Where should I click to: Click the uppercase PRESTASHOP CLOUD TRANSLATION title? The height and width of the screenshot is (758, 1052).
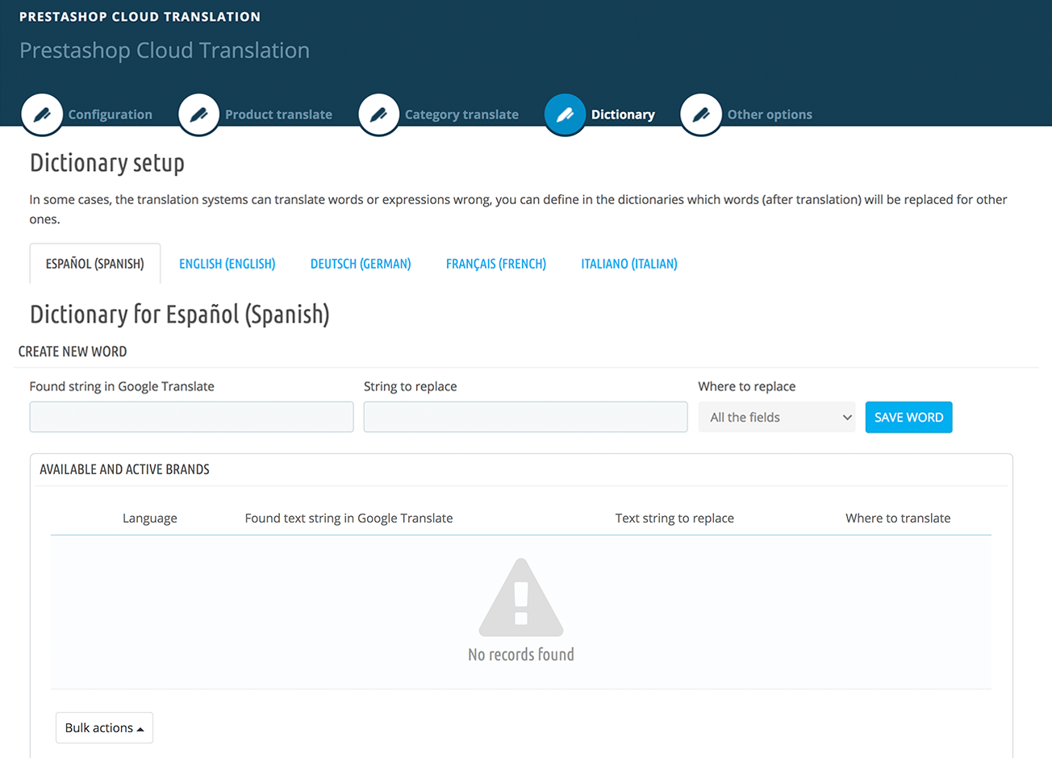[140, 16]
